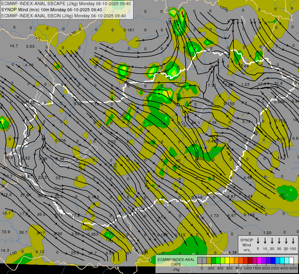
Task: Click the map value 0.161
Action: (129, 30)
